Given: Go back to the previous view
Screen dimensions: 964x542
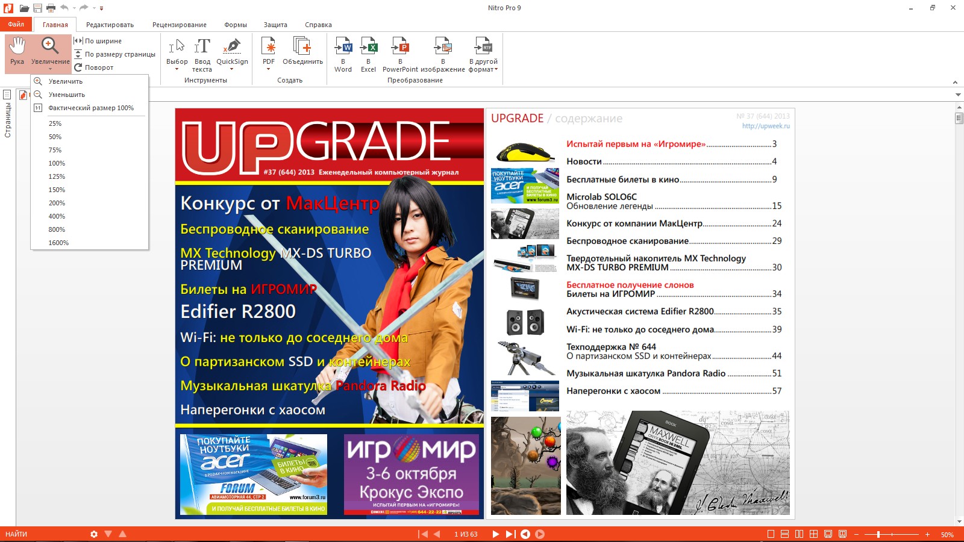Looking at the screenshot, I should [525, 534].
